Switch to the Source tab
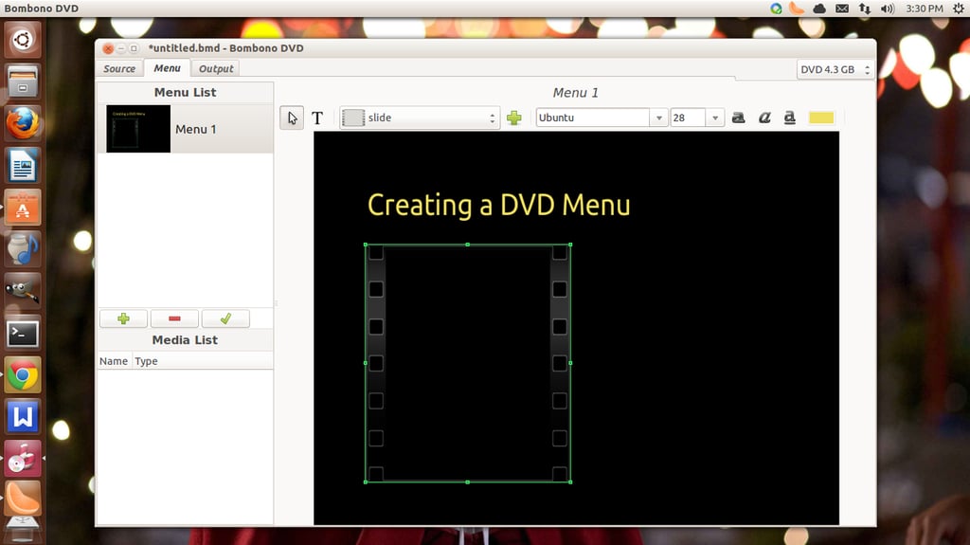This screenshot has width=970, height=545. click(x=119, y=69)
